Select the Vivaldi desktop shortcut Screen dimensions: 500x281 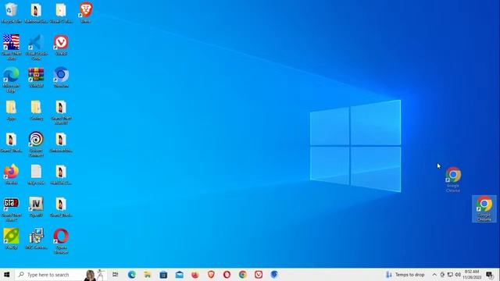coord(61,45)
